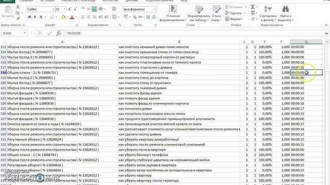Center text horizontally in cell
The image size is (330, 185).
(x=89, y=17)
